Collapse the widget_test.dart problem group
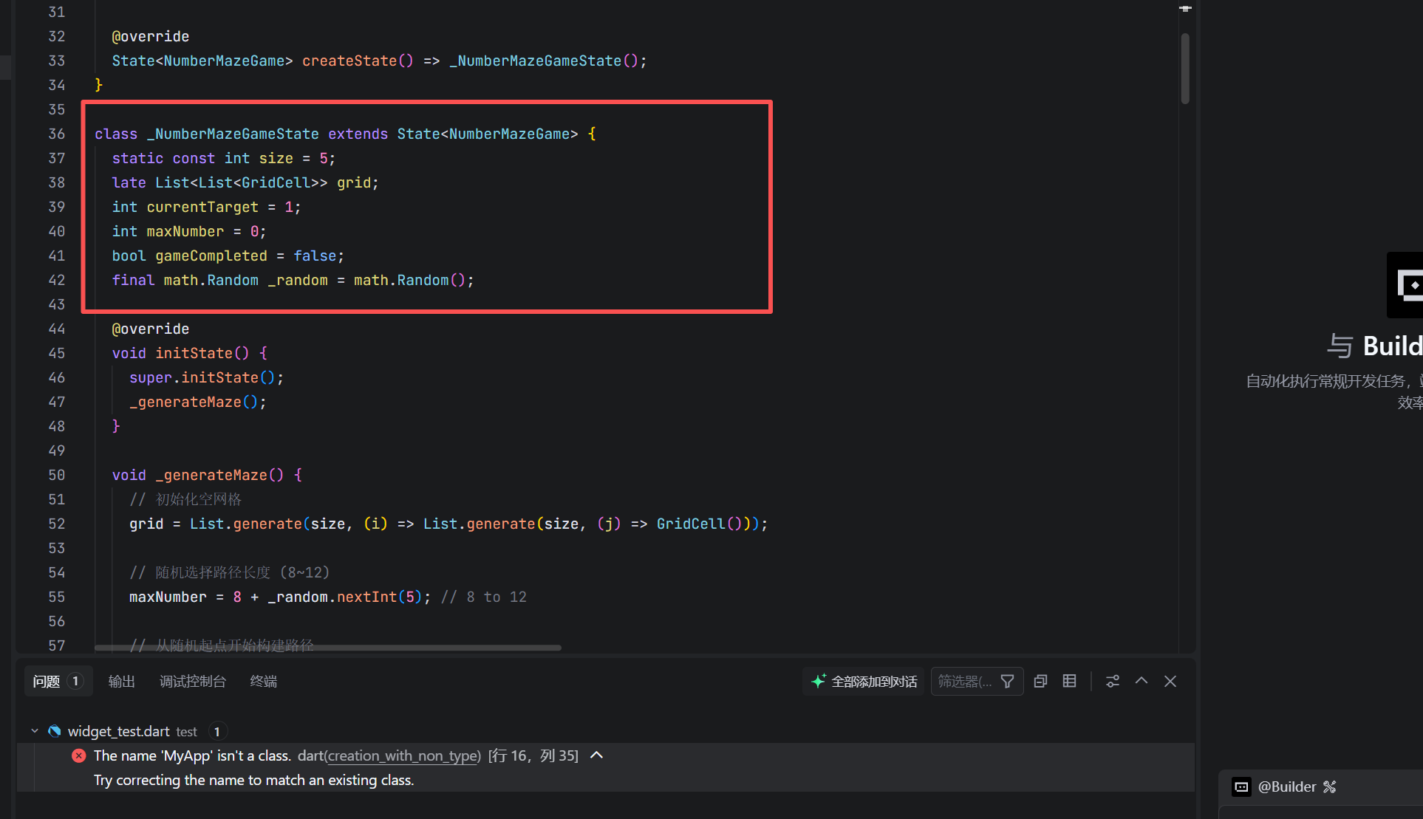 [35, 731]
